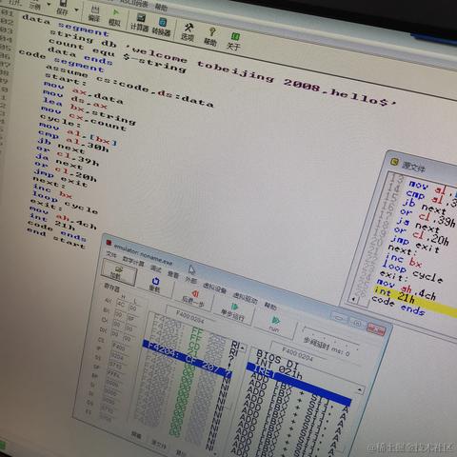457x457 pixels.
Task: Click the right disassembly address field F400:0204
Action: (x=297, y=355)
